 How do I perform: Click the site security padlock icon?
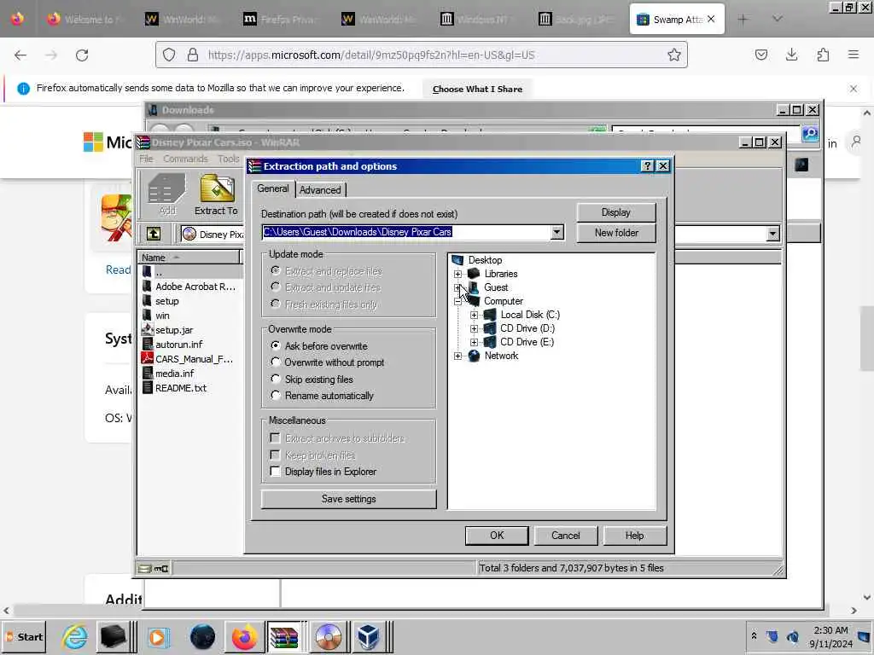pos(193,55)
